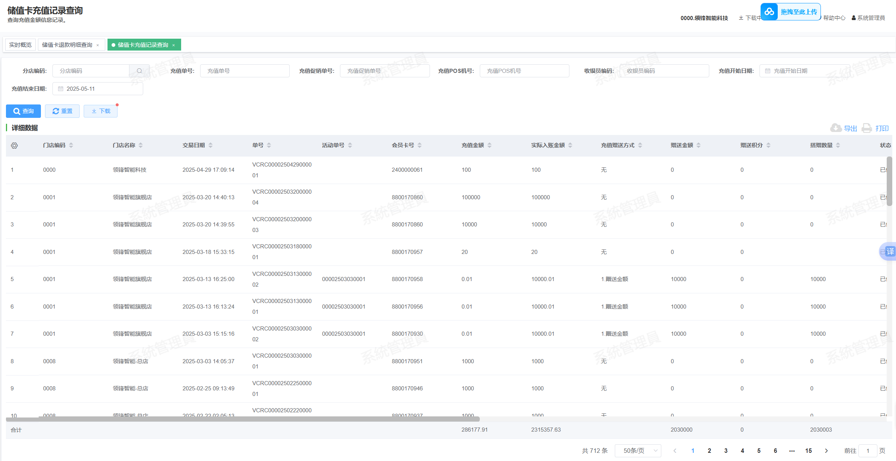Click the blue 查询 button
The height and width of the screenshot is (461, 896).
23,111
